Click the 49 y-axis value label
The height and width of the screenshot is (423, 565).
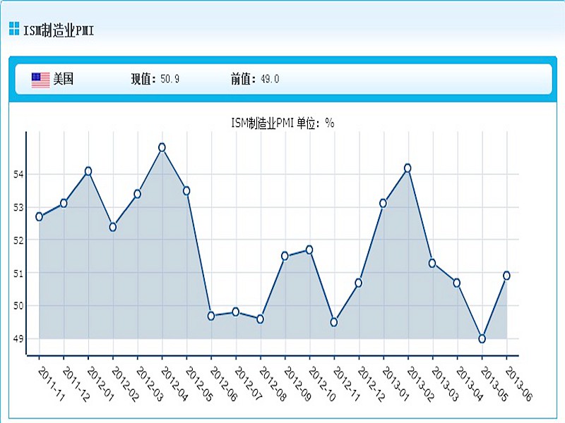pos(18,339)
